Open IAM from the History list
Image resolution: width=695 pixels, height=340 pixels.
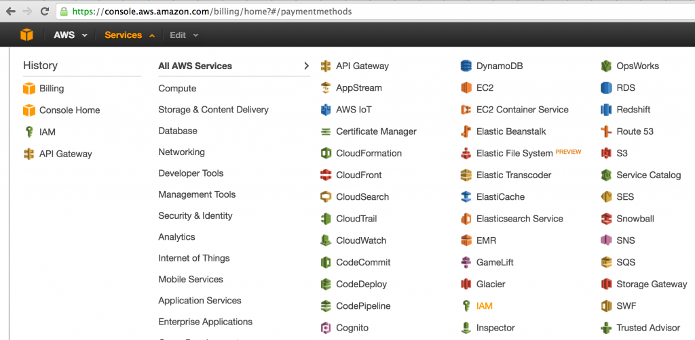39,132
